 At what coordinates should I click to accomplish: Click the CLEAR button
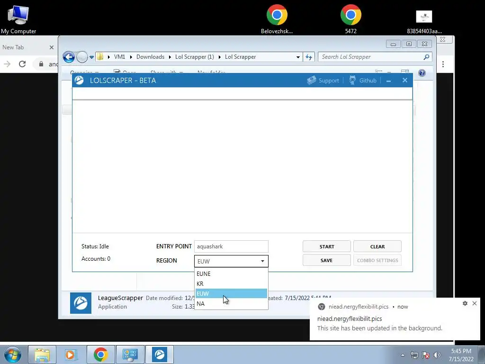tap(377, 246)
